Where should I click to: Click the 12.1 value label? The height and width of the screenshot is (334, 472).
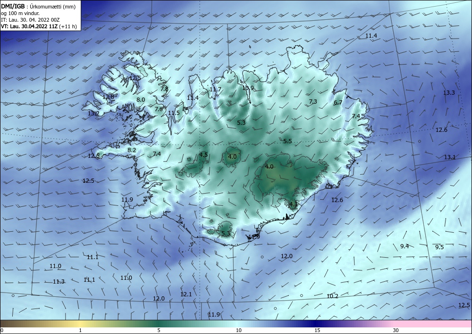[186, 294]
